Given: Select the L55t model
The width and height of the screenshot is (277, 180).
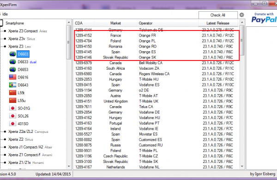Looking at the screenshot, I should pos(21,93).
